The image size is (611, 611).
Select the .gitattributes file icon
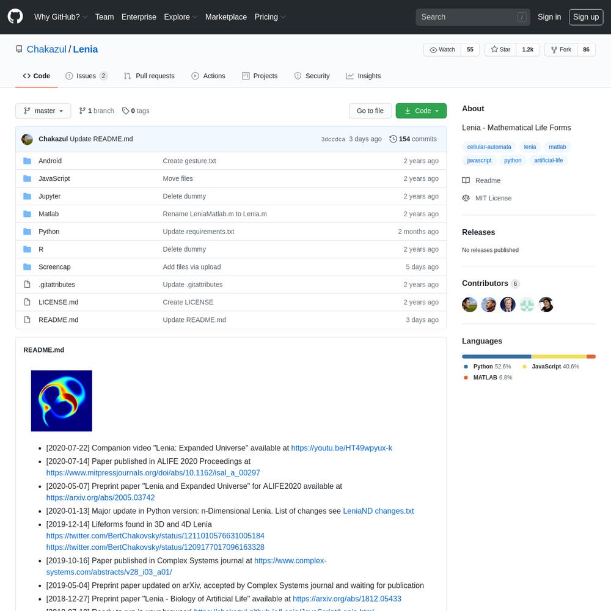tap(27, 285)
